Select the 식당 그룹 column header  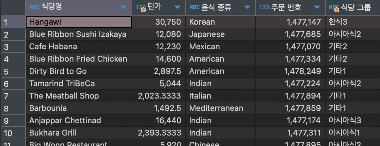(353, 7)
